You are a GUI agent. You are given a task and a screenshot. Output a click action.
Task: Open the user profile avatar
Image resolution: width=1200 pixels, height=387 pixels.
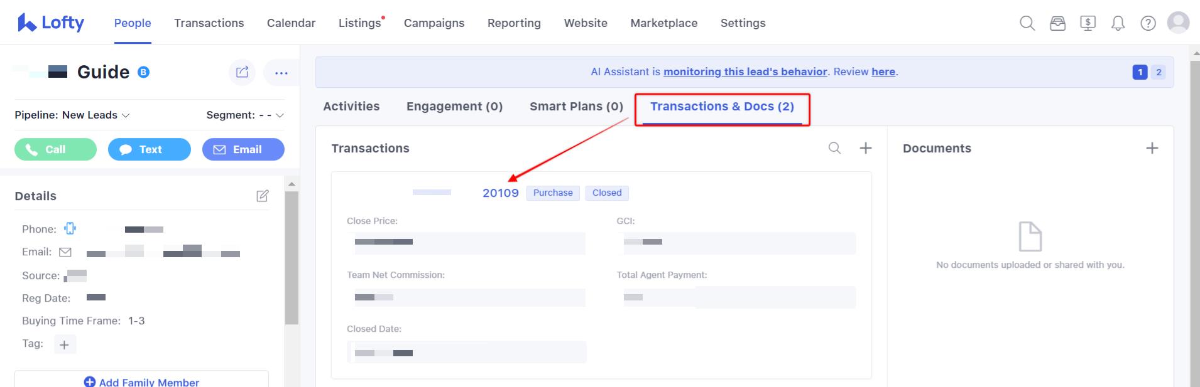pyautogui.click(x=1178, y=23)
